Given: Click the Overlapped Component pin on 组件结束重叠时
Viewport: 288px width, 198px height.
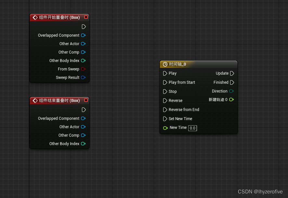Looking at the screenshot, I should tap(83, 118).
